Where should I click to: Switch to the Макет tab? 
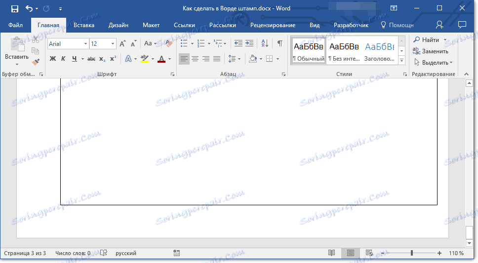coord(151,25)
